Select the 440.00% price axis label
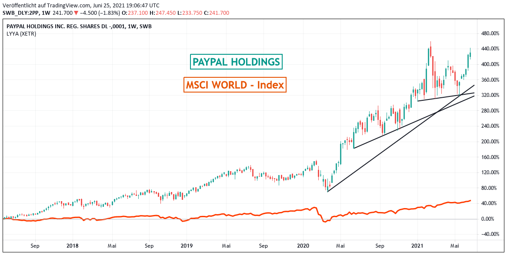 490,49
